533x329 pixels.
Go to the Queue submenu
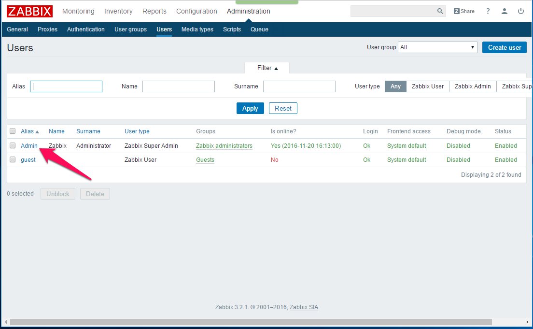(x=259, y=29)
